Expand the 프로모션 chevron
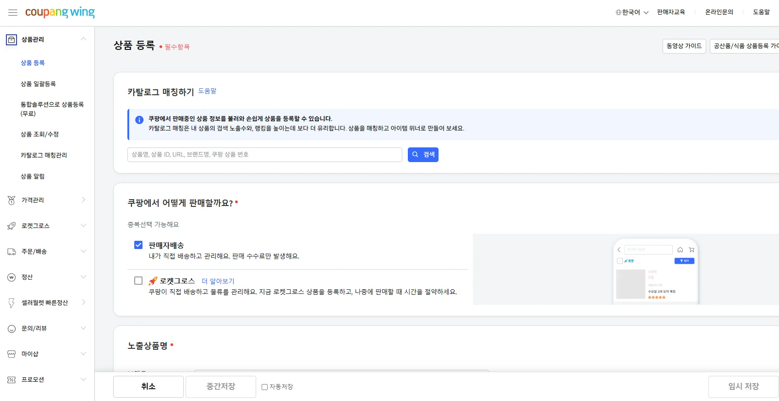This screenshot has width=779, height=401. click(83, 379)
